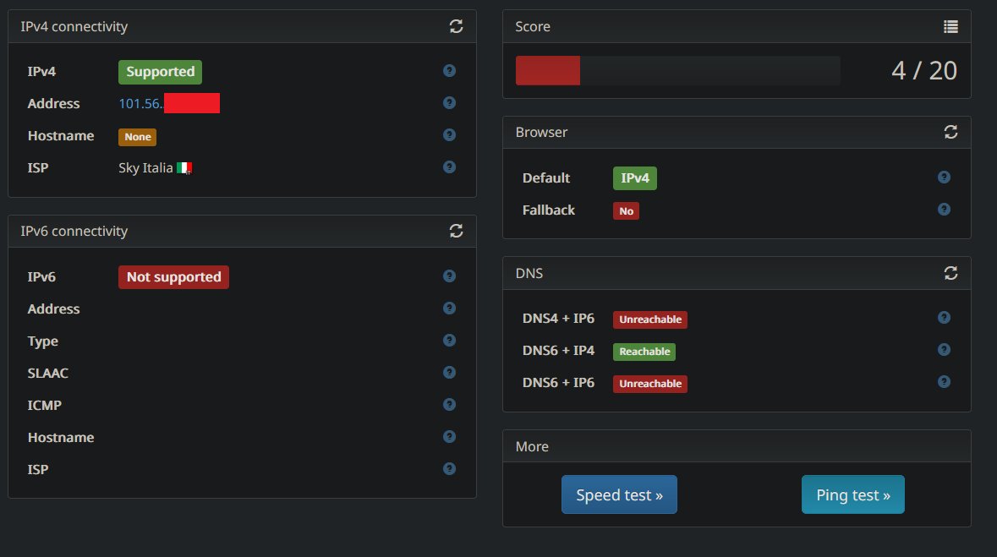
Task: Refresh the IPv6 connectivity panel
Action: tap(456, 231)
